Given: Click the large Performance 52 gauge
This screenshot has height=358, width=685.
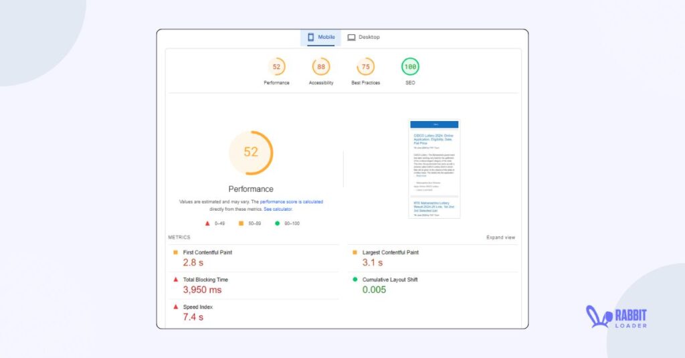Looking at the screenshot, I should point(251,153).
